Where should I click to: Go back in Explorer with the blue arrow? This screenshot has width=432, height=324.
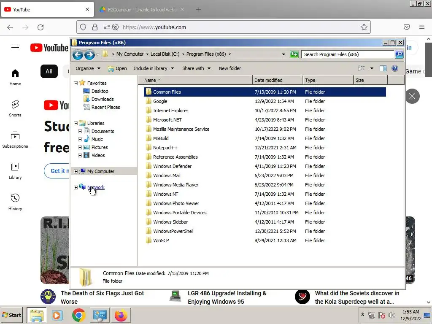[78, 55]
